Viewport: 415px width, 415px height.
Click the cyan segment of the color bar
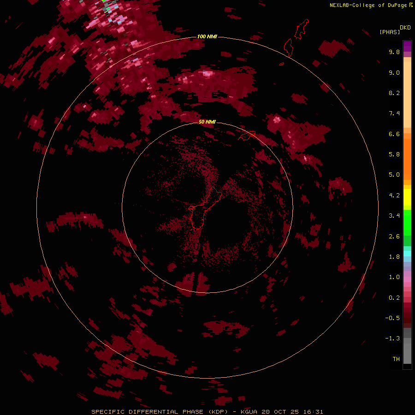[x=407, y=254]
